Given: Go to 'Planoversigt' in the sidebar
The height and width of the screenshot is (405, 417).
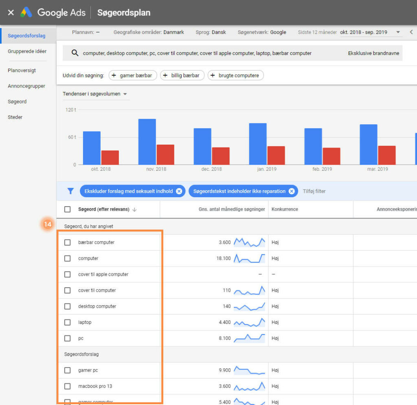Looking at the screenshot, I should click(22, 70).
